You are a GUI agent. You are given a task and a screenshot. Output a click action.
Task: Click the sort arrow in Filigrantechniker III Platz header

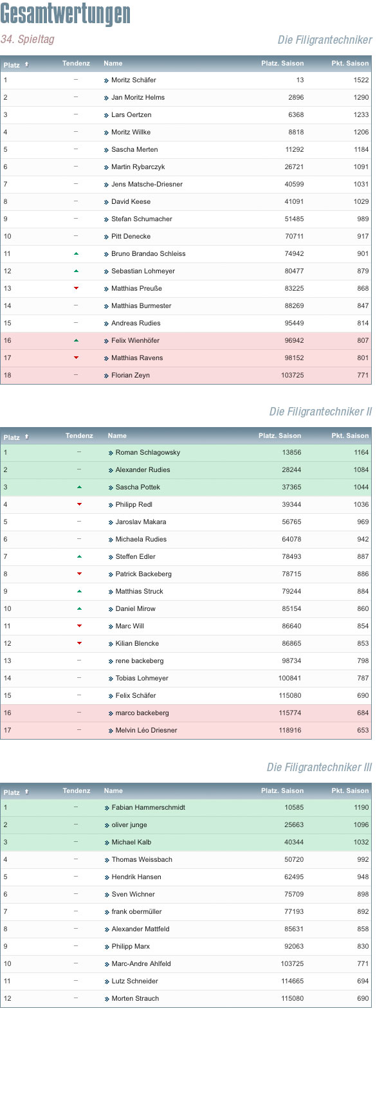pyautogui.click(x=26, y=792)
